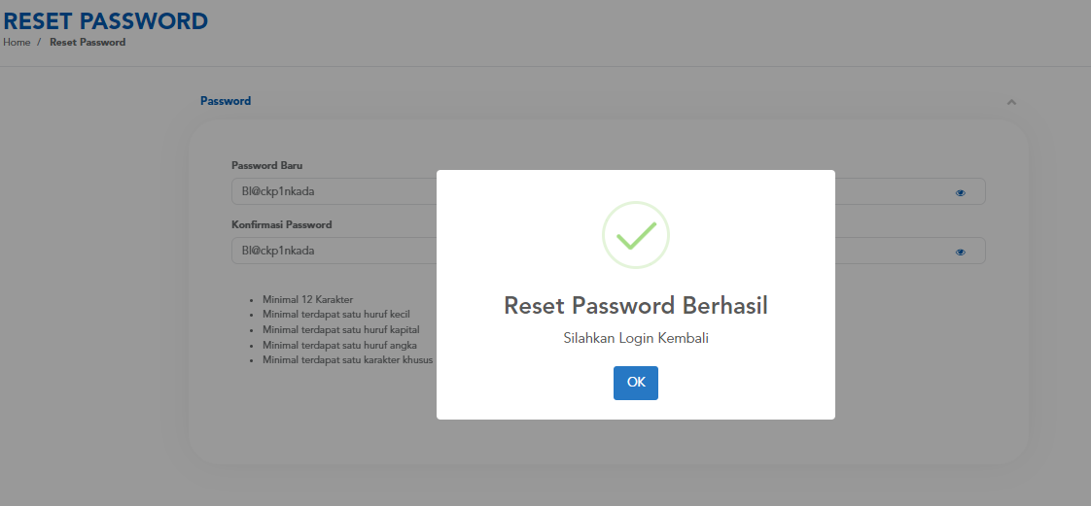Select the satu huruf kecil rule
The height and width of the screenshot is (506, 1091).
pos(336,314)
